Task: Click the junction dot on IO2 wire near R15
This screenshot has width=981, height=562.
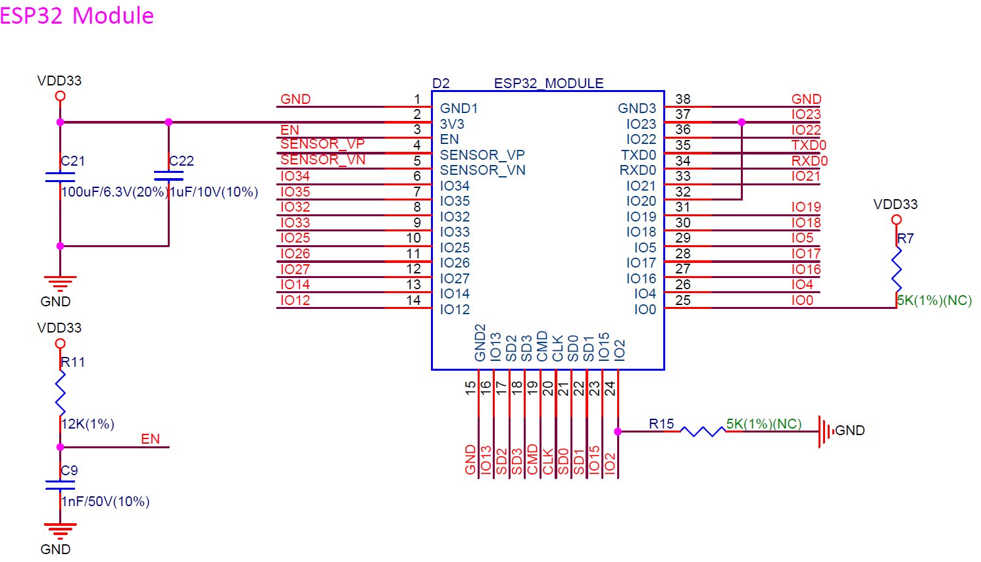Action: point(618,431)
